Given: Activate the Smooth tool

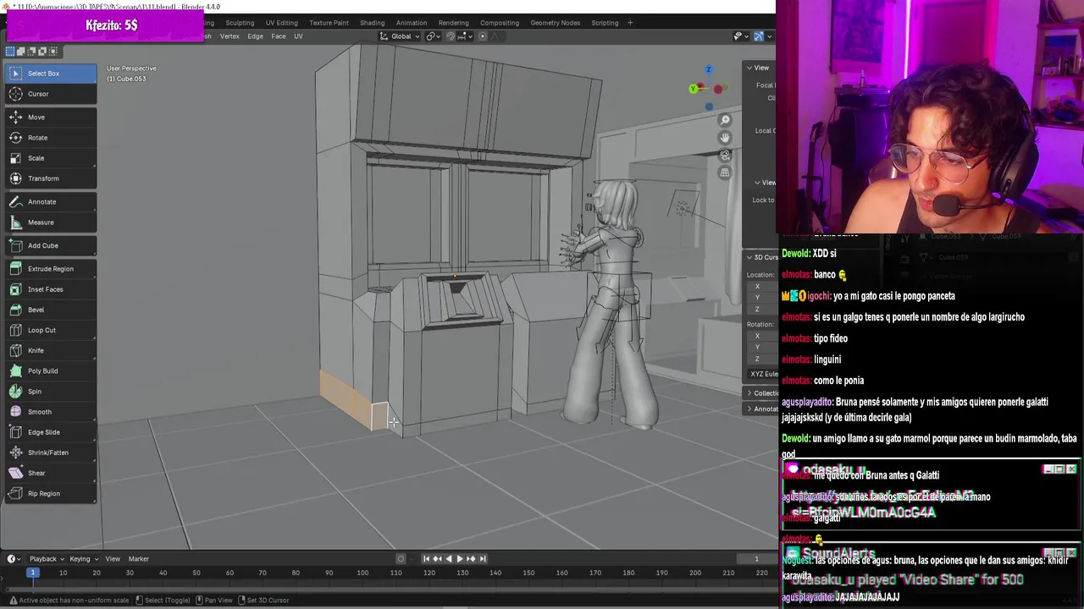Looking at the screenshot, I should pos(50,412).
